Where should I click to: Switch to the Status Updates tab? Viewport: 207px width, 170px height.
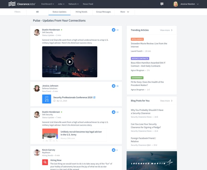[59, 12]
